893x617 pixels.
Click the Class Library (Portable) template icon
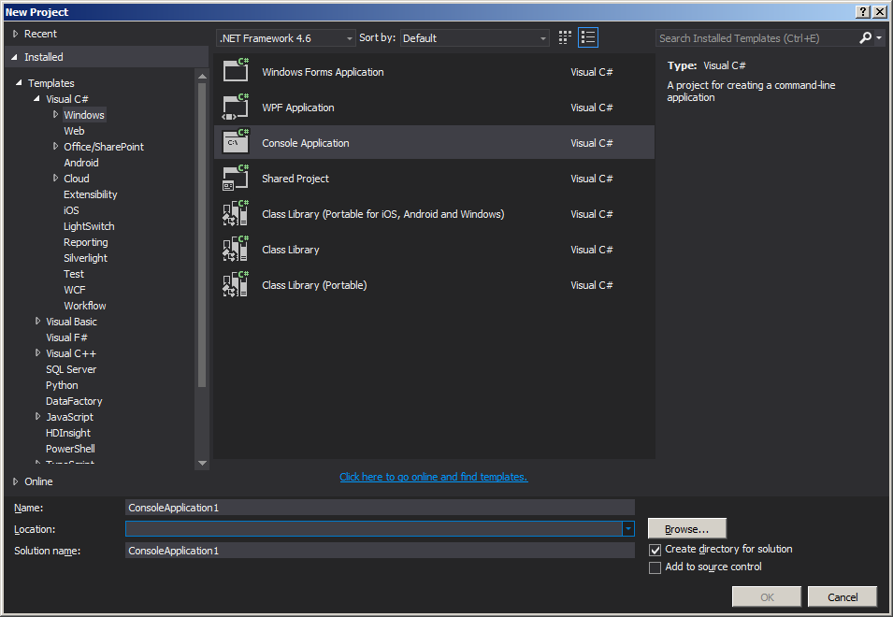pos(235,284)
